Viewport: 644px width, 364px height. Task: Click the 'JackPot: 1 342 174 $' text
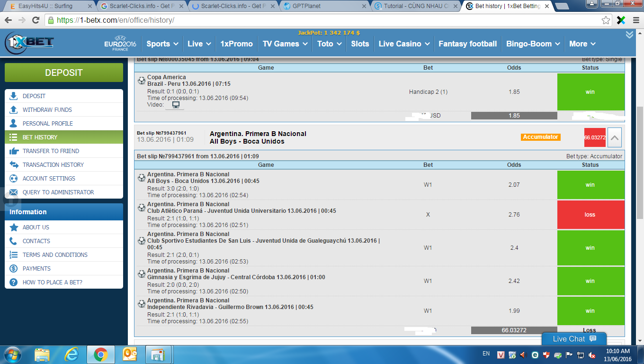(329, 33)
